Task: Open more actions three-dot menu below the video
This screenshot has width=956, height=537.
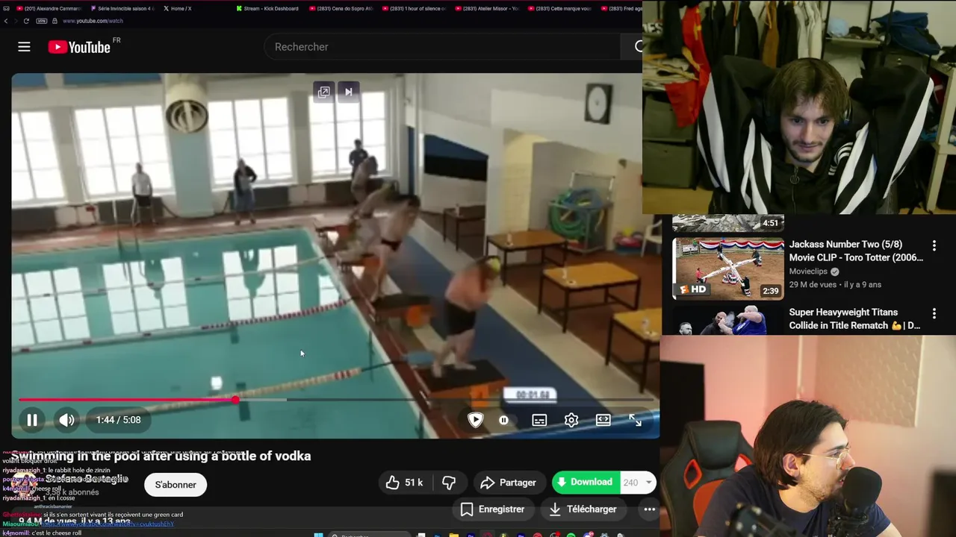Action: pyautogui.click(x=650, y=509)
